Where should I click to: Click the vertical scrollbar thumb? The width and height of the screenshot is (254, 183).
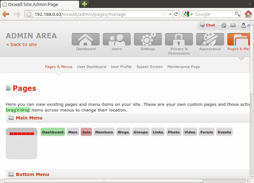[x=252, y=59]
